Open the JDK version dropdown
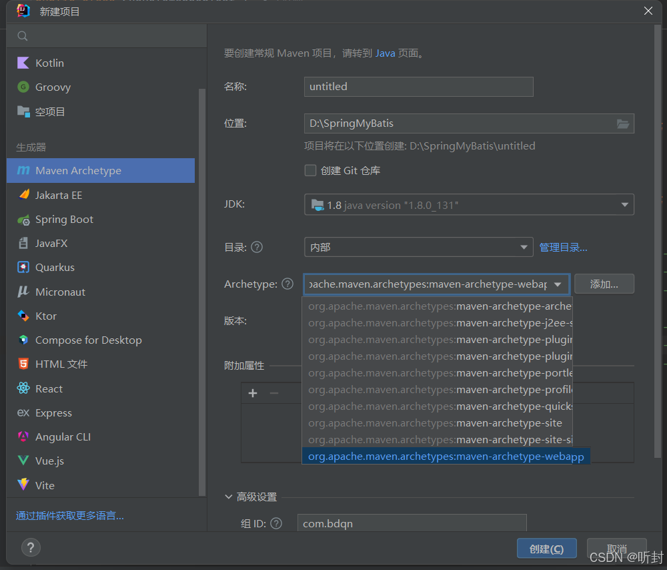 [625, 204]
